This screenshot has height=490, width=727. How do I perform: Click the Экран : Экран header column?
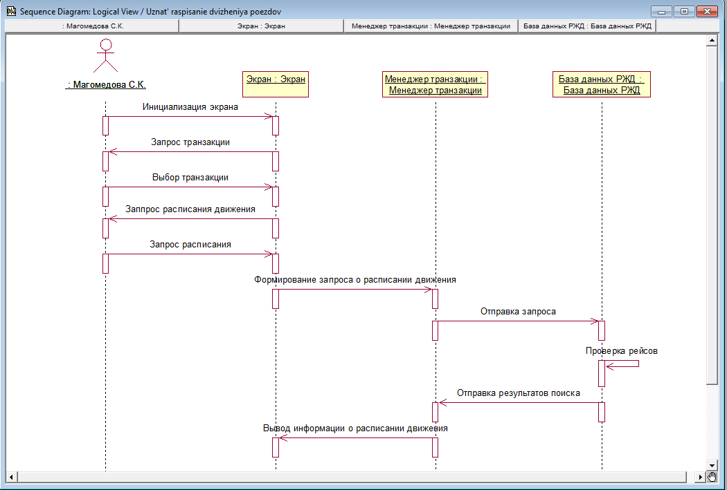point(261,26)
